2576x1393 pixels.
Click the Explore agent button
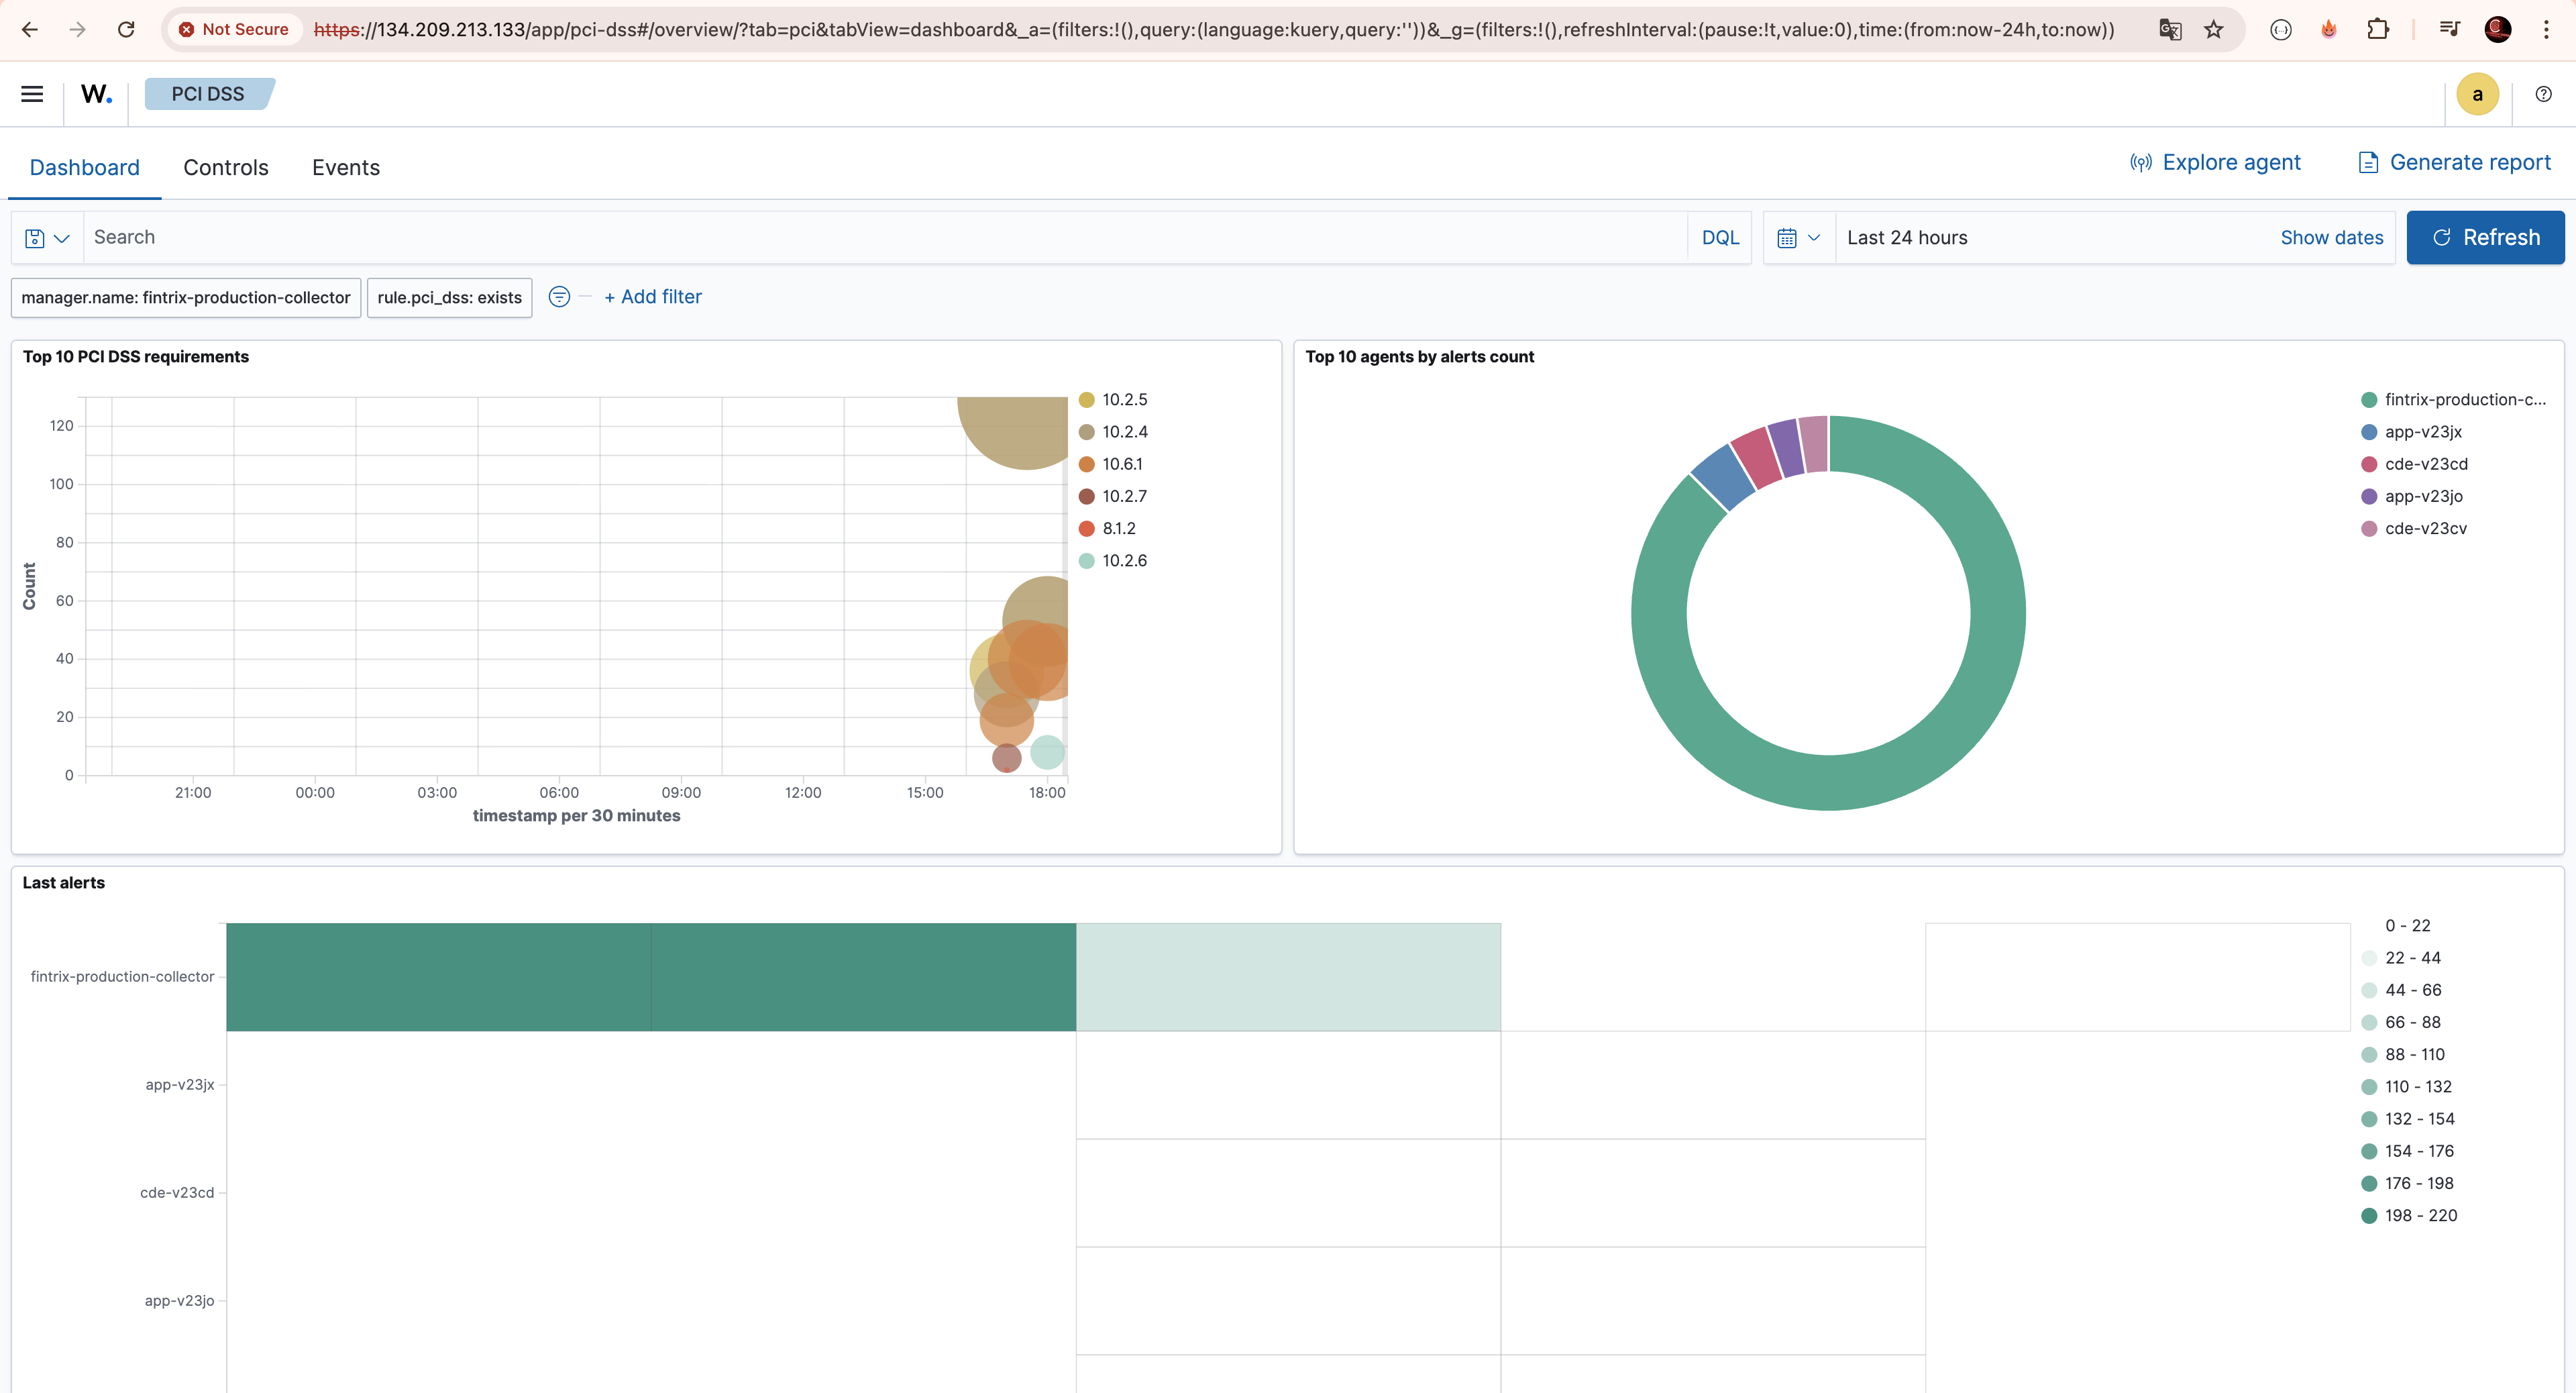pos(2215,162)
